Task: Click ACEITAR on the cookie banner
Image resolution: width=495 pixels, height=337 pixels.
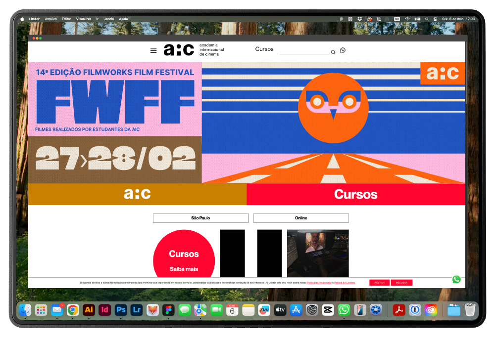Action: click(379, 283)
